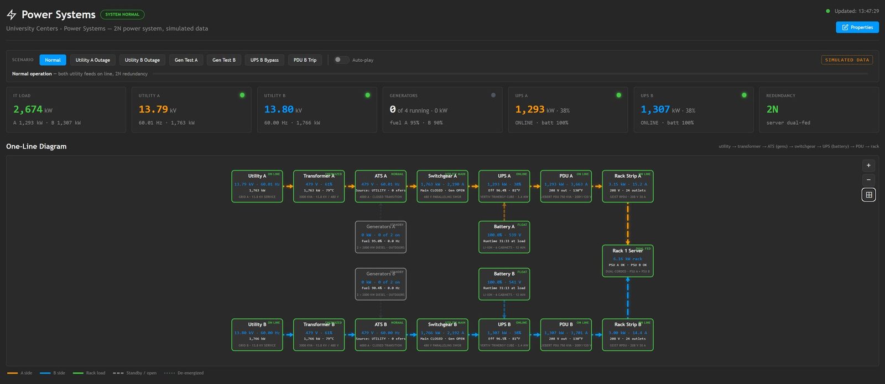Zoom out the one-line diagram
Viewport: 885px width, 384px height.
tap(868, 180)
